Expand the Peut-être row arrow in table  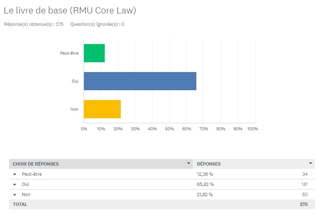[15, 175]
